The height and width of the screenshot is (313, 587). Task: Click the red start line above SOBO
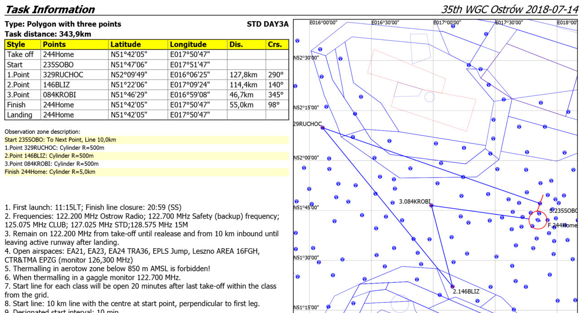coord(541,199)
